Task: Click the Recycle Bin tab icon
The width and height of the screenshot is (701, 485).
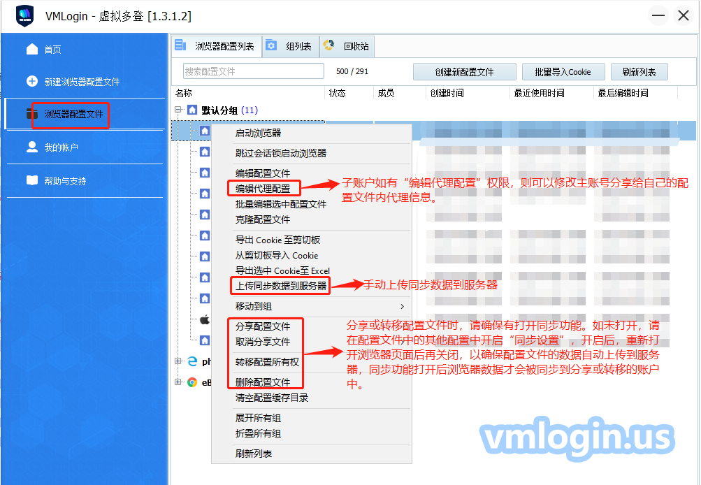Action: [x=328, y=46]
